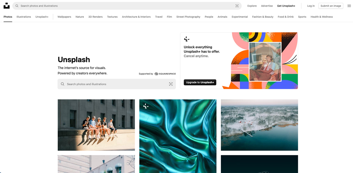Click Upgrade to Unsplash+ button
This screenshot has width=353, height=173.
[x=200, y=82]
